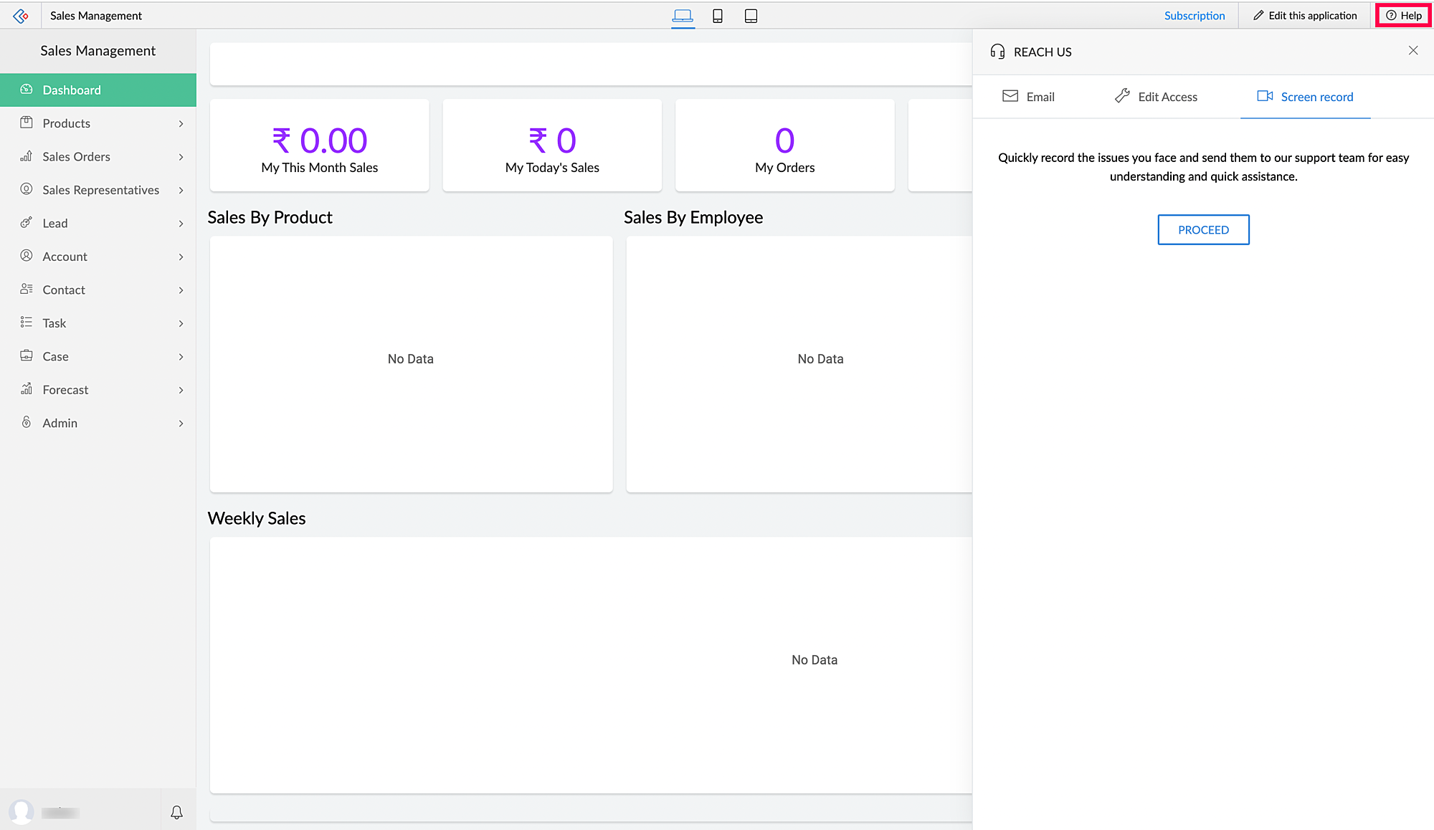Click Edit this application button
1434x830 pixels.
[x=1305, y=16]
